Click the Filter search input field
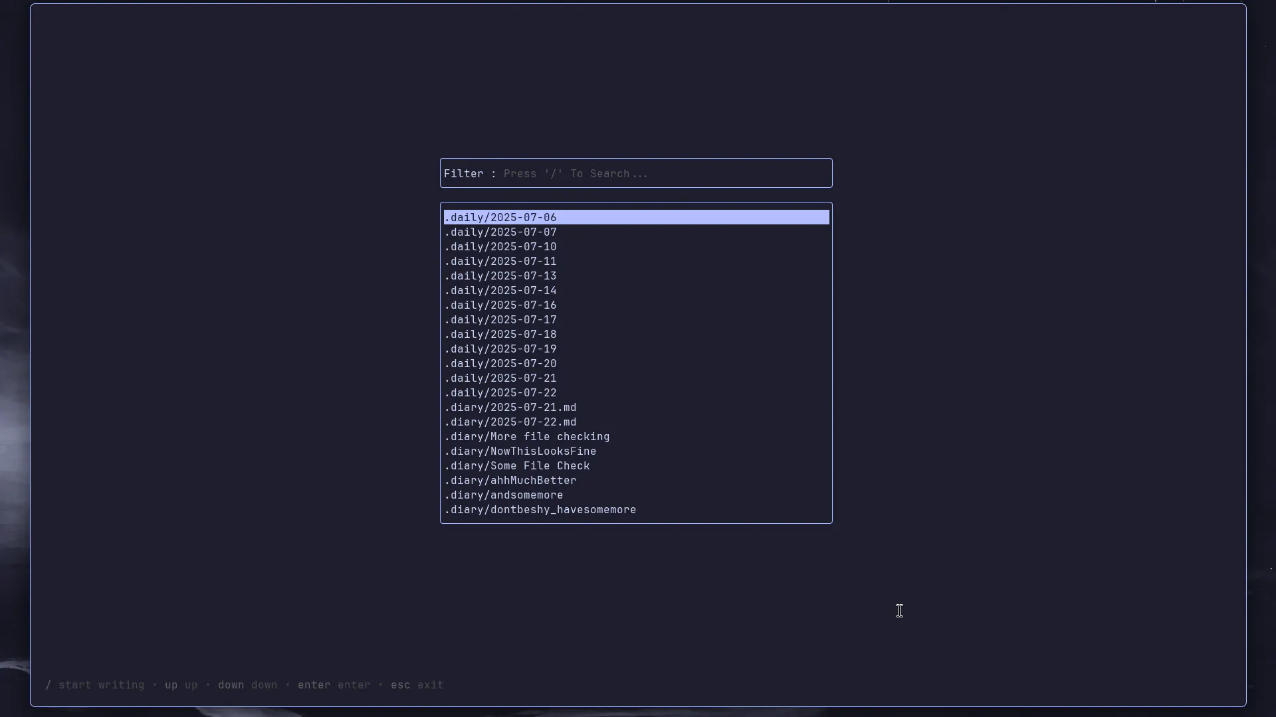This screenshot has width=1276, height=717. coord(636,173)
